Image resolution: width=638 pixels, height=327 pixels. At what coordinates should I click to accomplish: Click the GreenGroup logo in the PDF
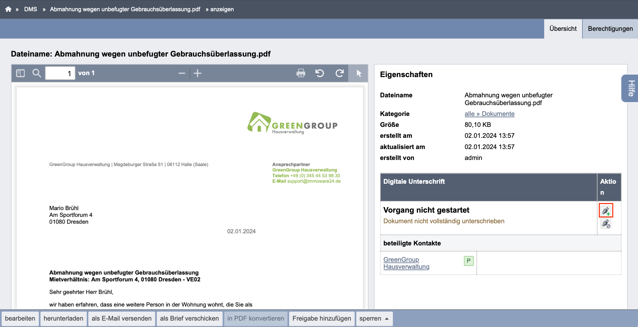point(292,123)
